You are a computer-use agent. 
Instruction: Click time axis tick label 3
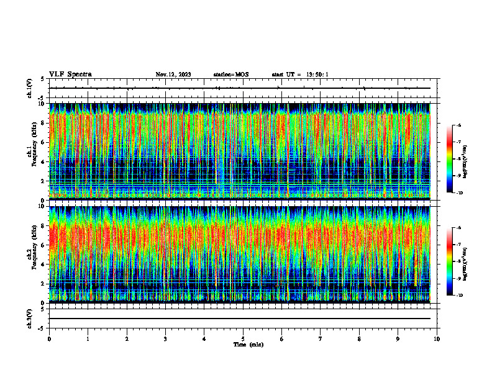(x=165, y=339)
